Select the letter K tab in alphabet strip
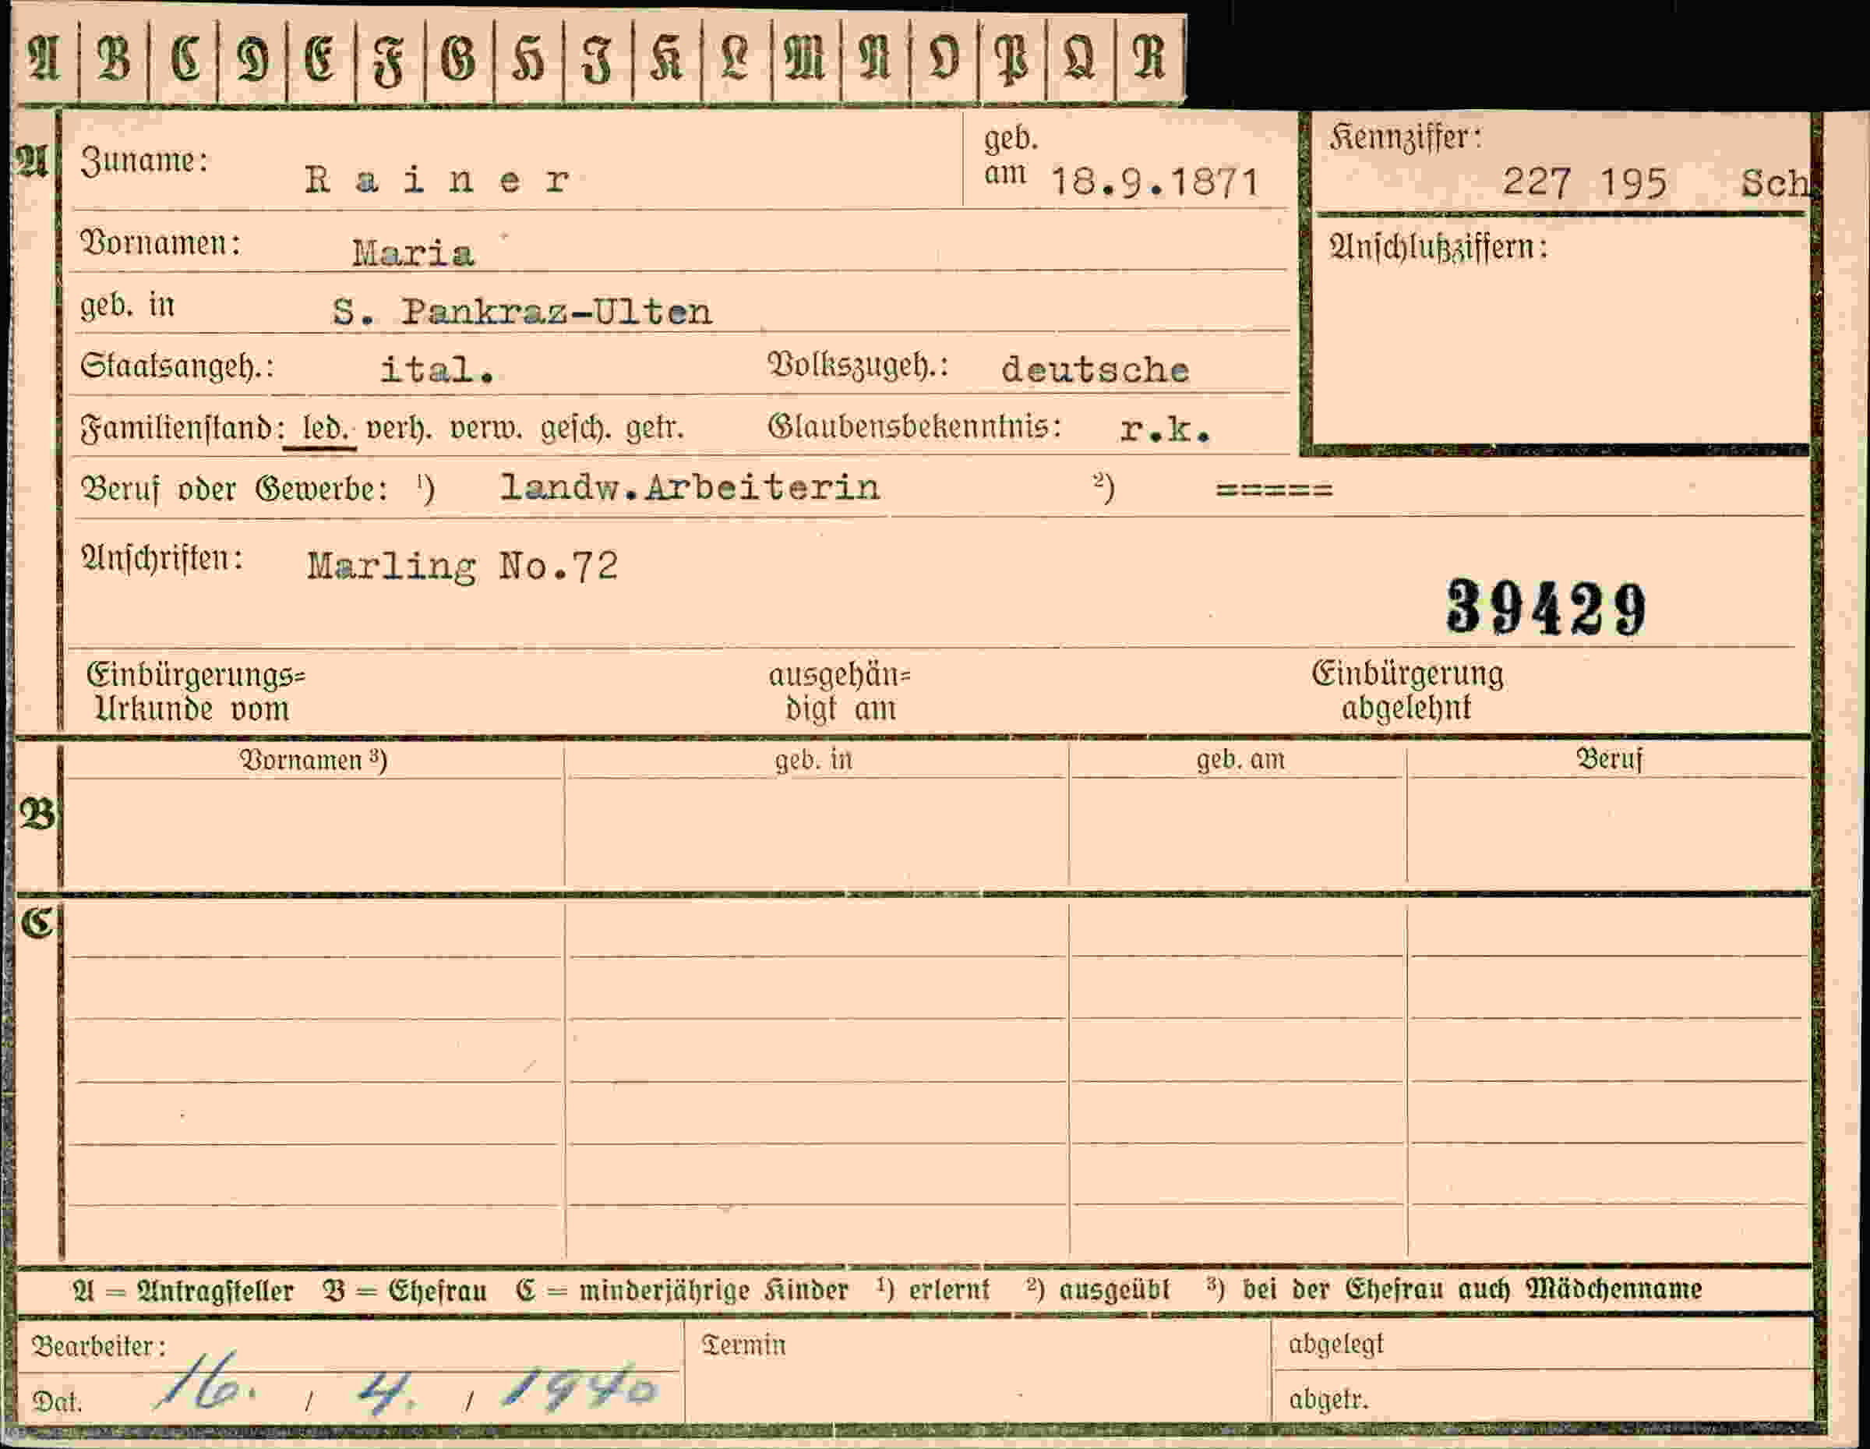Screen dimensions: 1870x1449 point(667,59)
